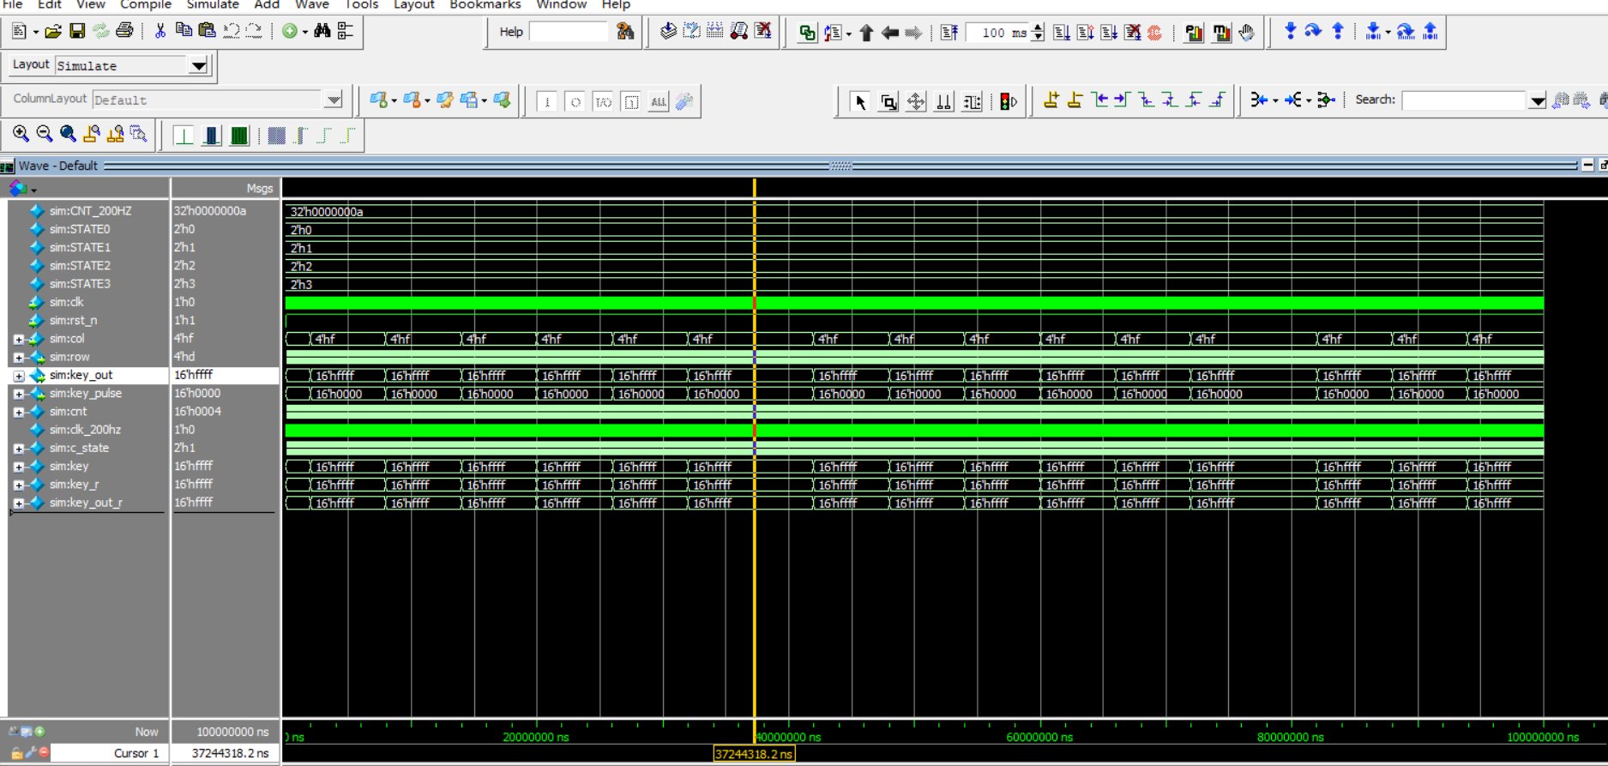Select the sim:rst_n signal
The image size is (1608, 766).
(x=73, y=321)
